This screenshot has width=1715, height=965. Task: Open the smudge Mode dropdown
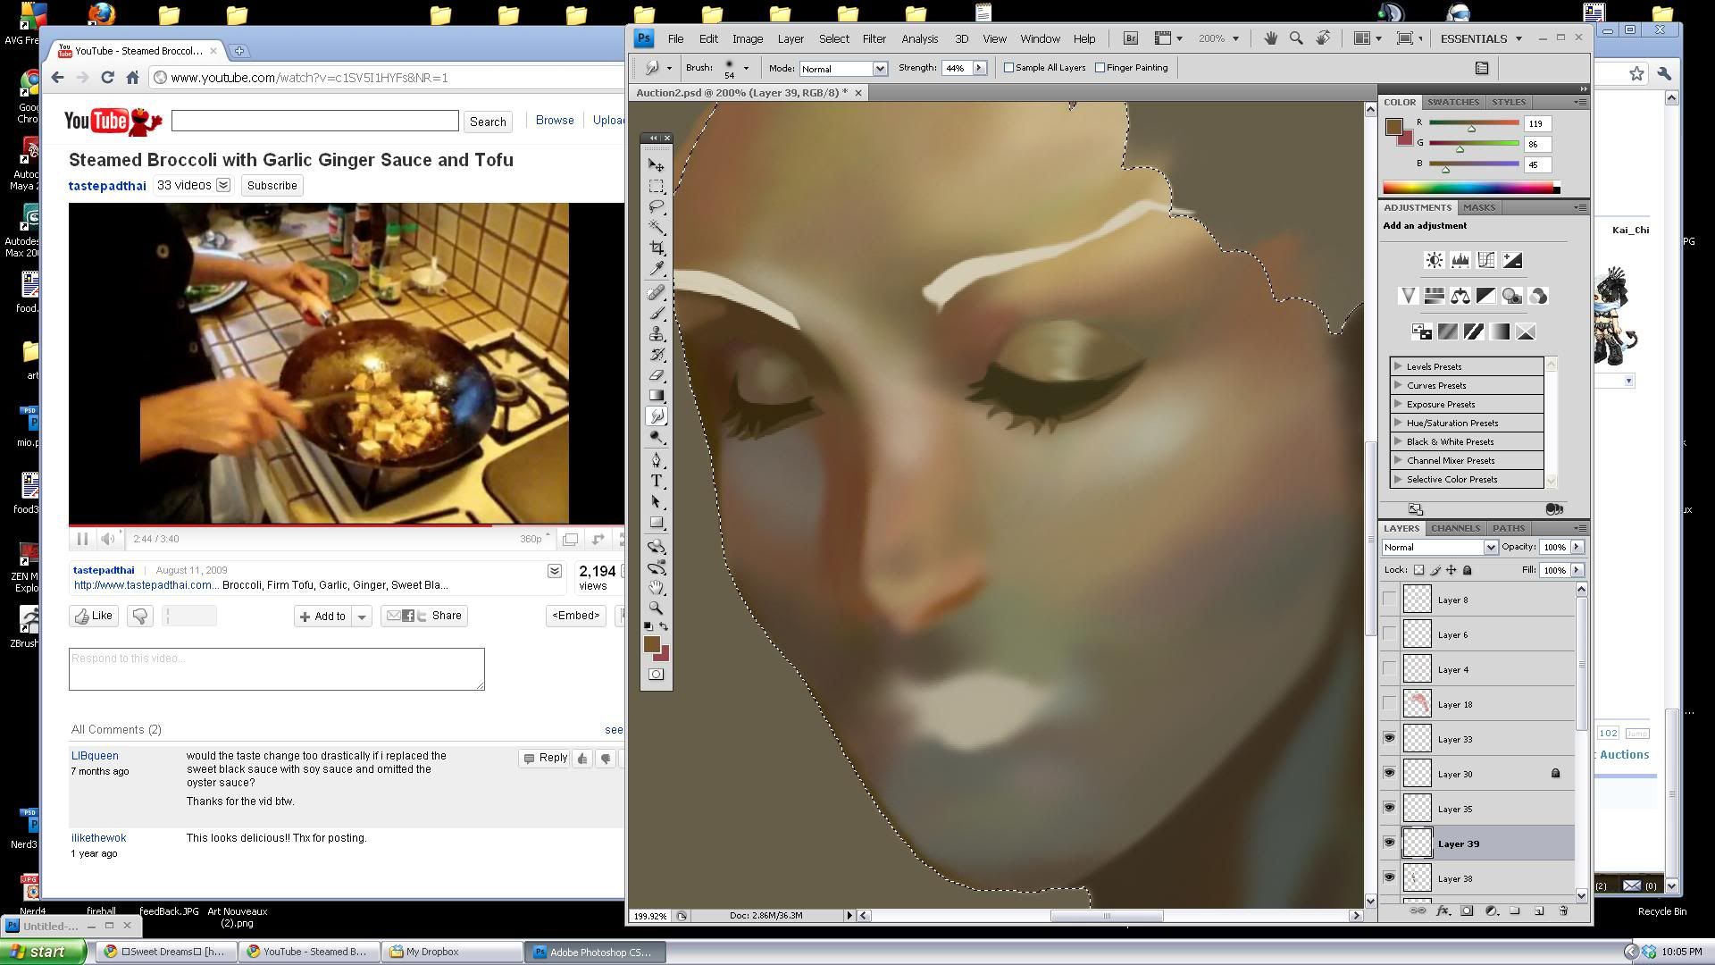[880, 69]
